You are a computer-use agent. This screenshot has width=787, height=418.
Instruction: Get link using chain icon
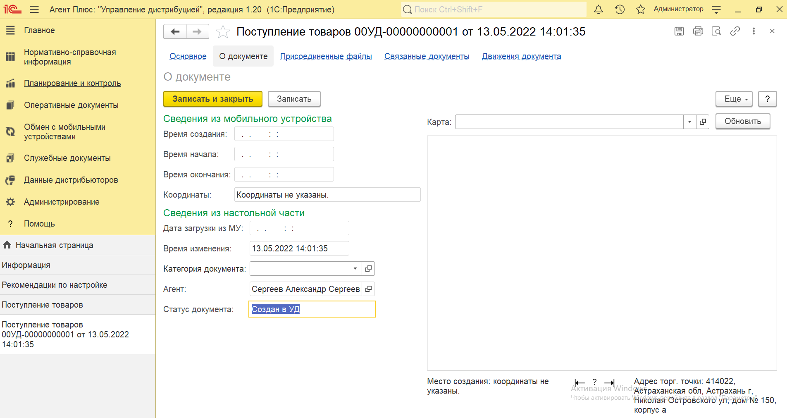point(735,31)
